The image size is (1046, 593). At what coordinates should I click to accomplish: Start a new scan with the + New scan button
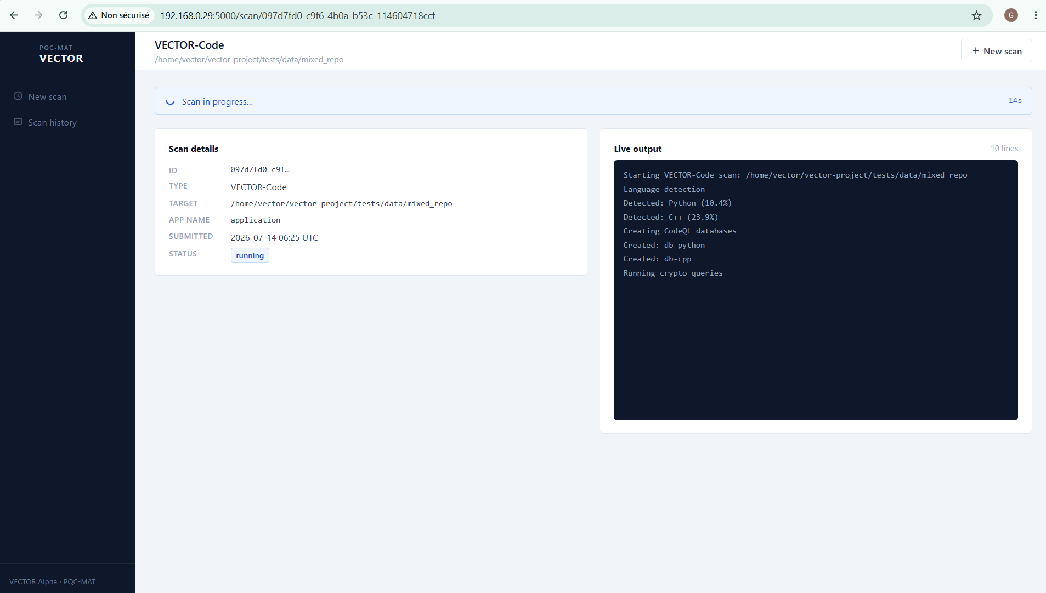996,51
